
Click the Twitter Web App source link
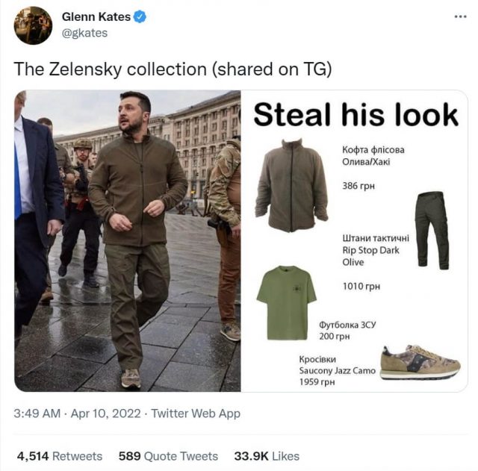click(196, 414)
